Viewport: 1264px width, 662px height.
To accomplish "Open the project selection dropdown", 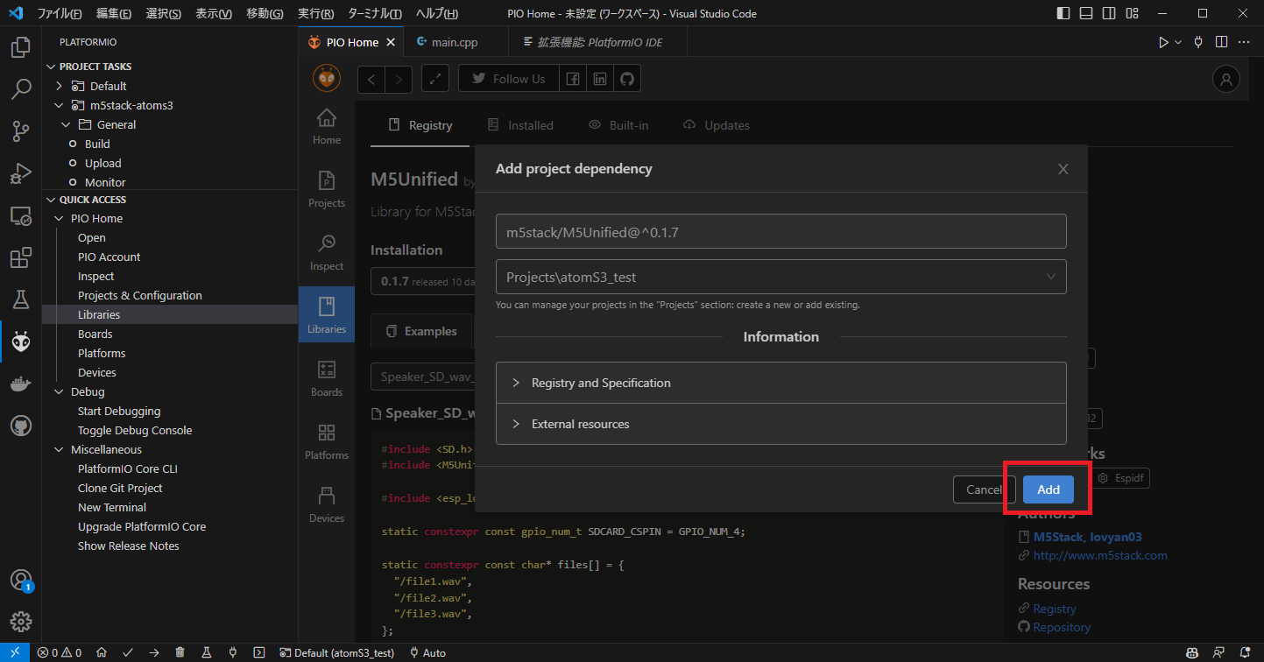I will tap(780, 277).
